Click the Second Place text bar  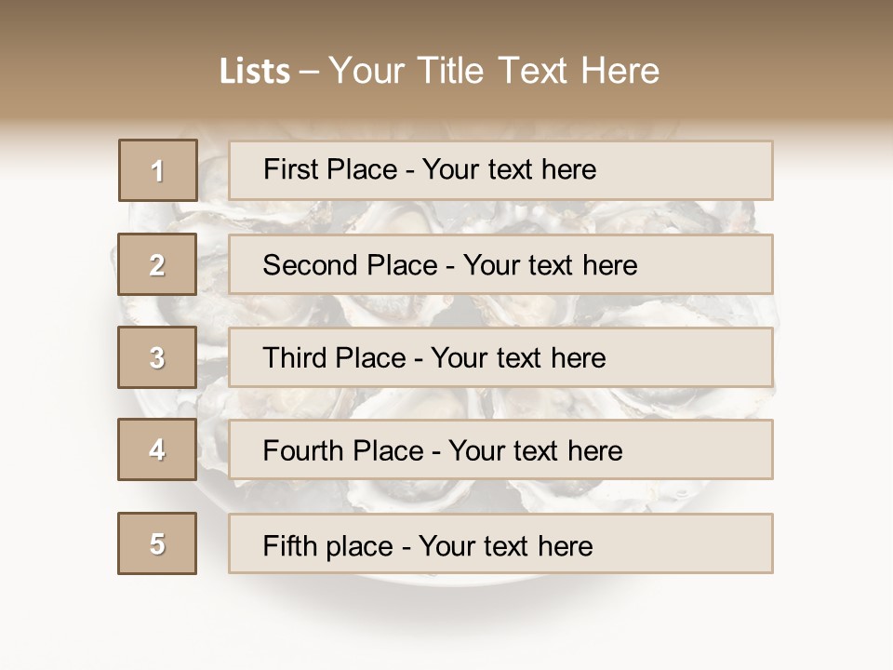coord(500,264)
